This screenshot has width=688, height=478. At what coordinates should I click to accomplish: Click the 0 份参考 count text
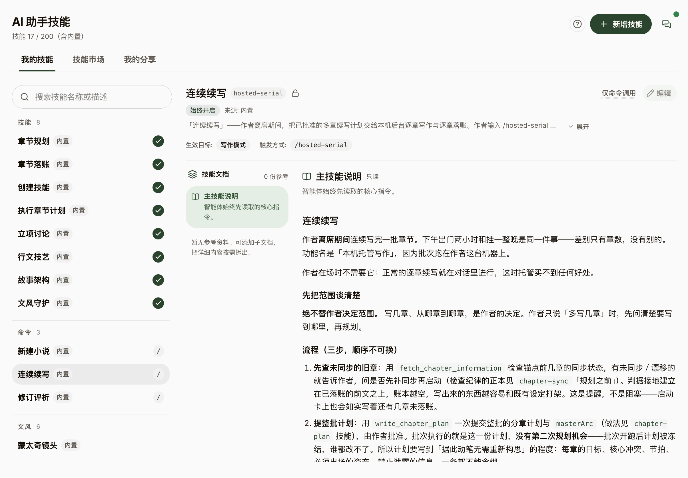coord(276,176)
